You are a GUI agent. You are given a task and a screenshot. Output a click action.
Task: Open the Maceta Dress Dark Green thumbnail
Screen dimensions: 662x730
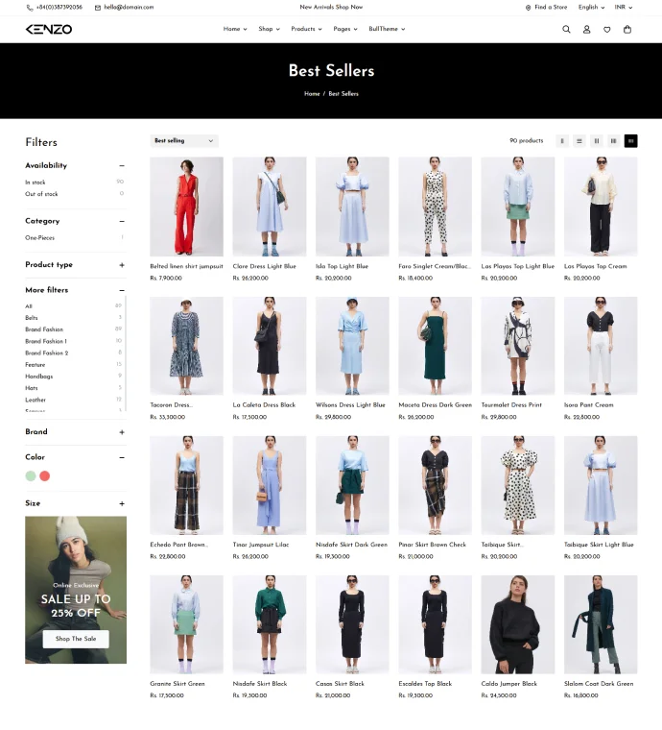[x=436, y=346]
